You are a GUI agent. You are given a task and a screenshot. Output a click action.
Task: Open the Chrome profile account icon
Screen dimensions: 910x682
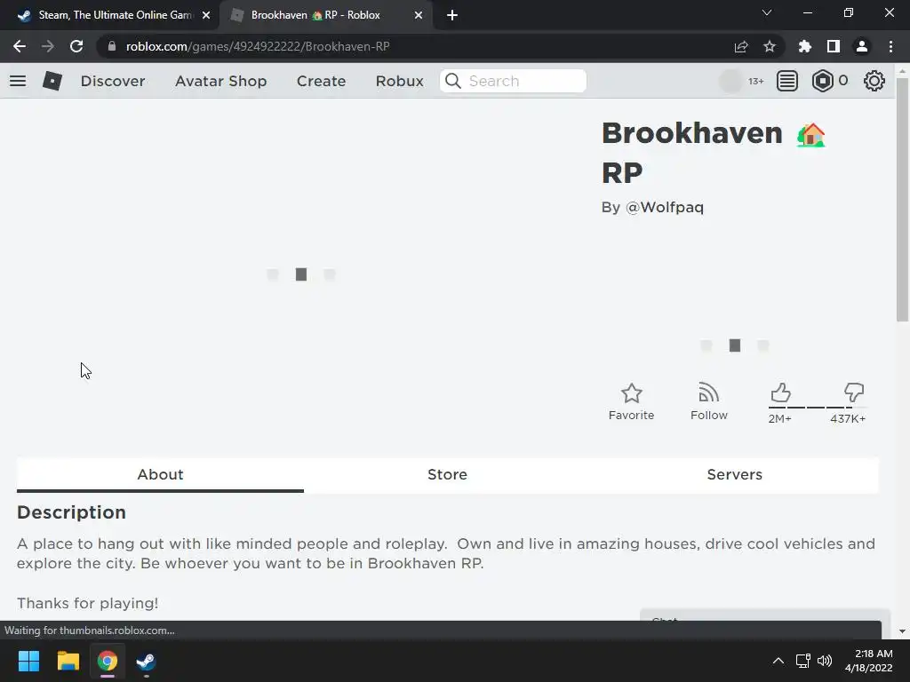click(862, 46)
